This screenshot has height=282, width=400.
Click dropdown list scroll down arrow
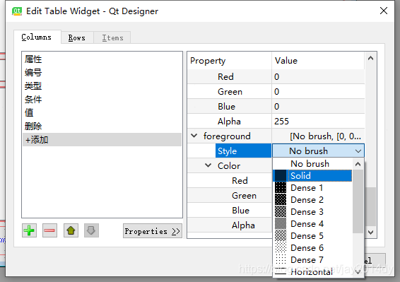pyautogui.click(x=358, y=272)
